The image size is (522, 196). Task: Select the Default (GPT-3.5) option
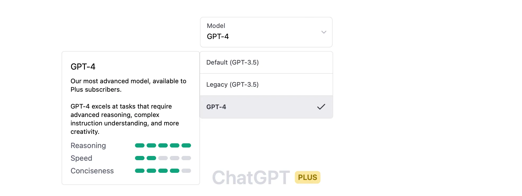pos(266,62)
